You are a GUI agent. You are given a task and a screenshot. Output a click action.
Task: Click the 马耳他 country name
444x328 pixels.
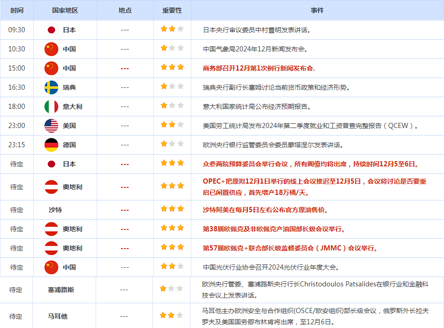point(57,316)
